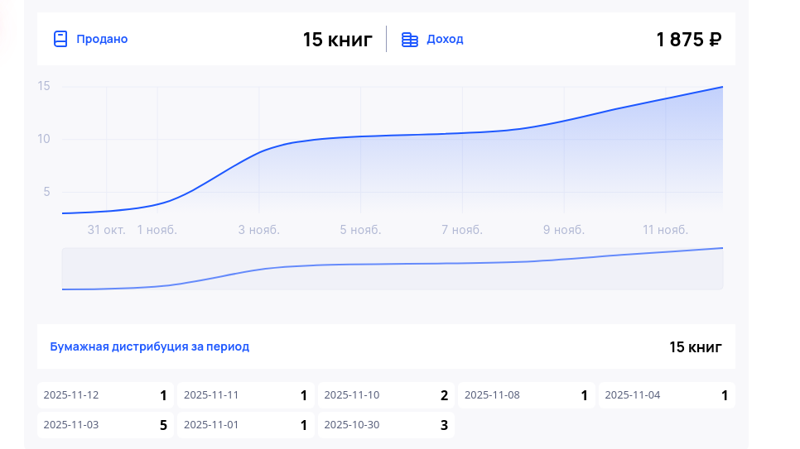Click the 1 875 ₽ income total

pos(688,39)
